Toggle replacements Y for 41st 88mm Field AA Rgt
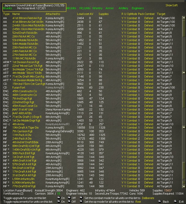 [x=122, y=18]
